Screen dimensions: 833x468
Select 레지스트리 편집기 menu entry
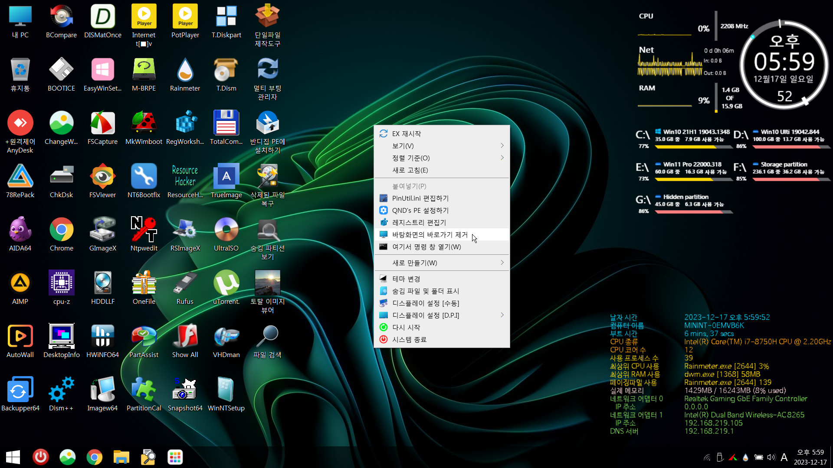[442, 222]
